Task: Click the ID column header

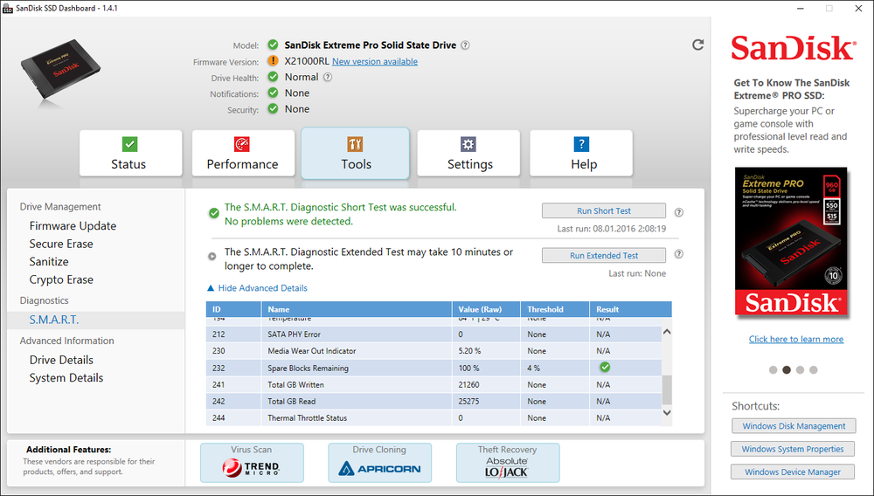Action: 233,309
